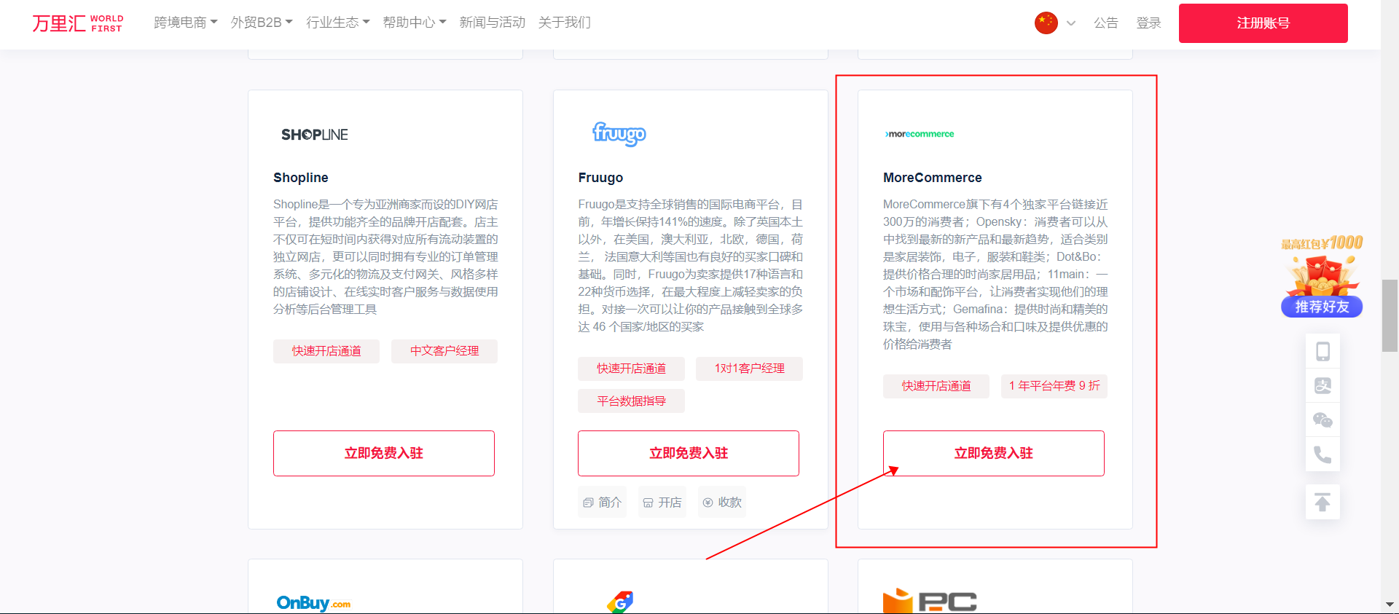The image size is (1399, 614).
Task: Click the Shopline logo
Action: coord(315,135)
